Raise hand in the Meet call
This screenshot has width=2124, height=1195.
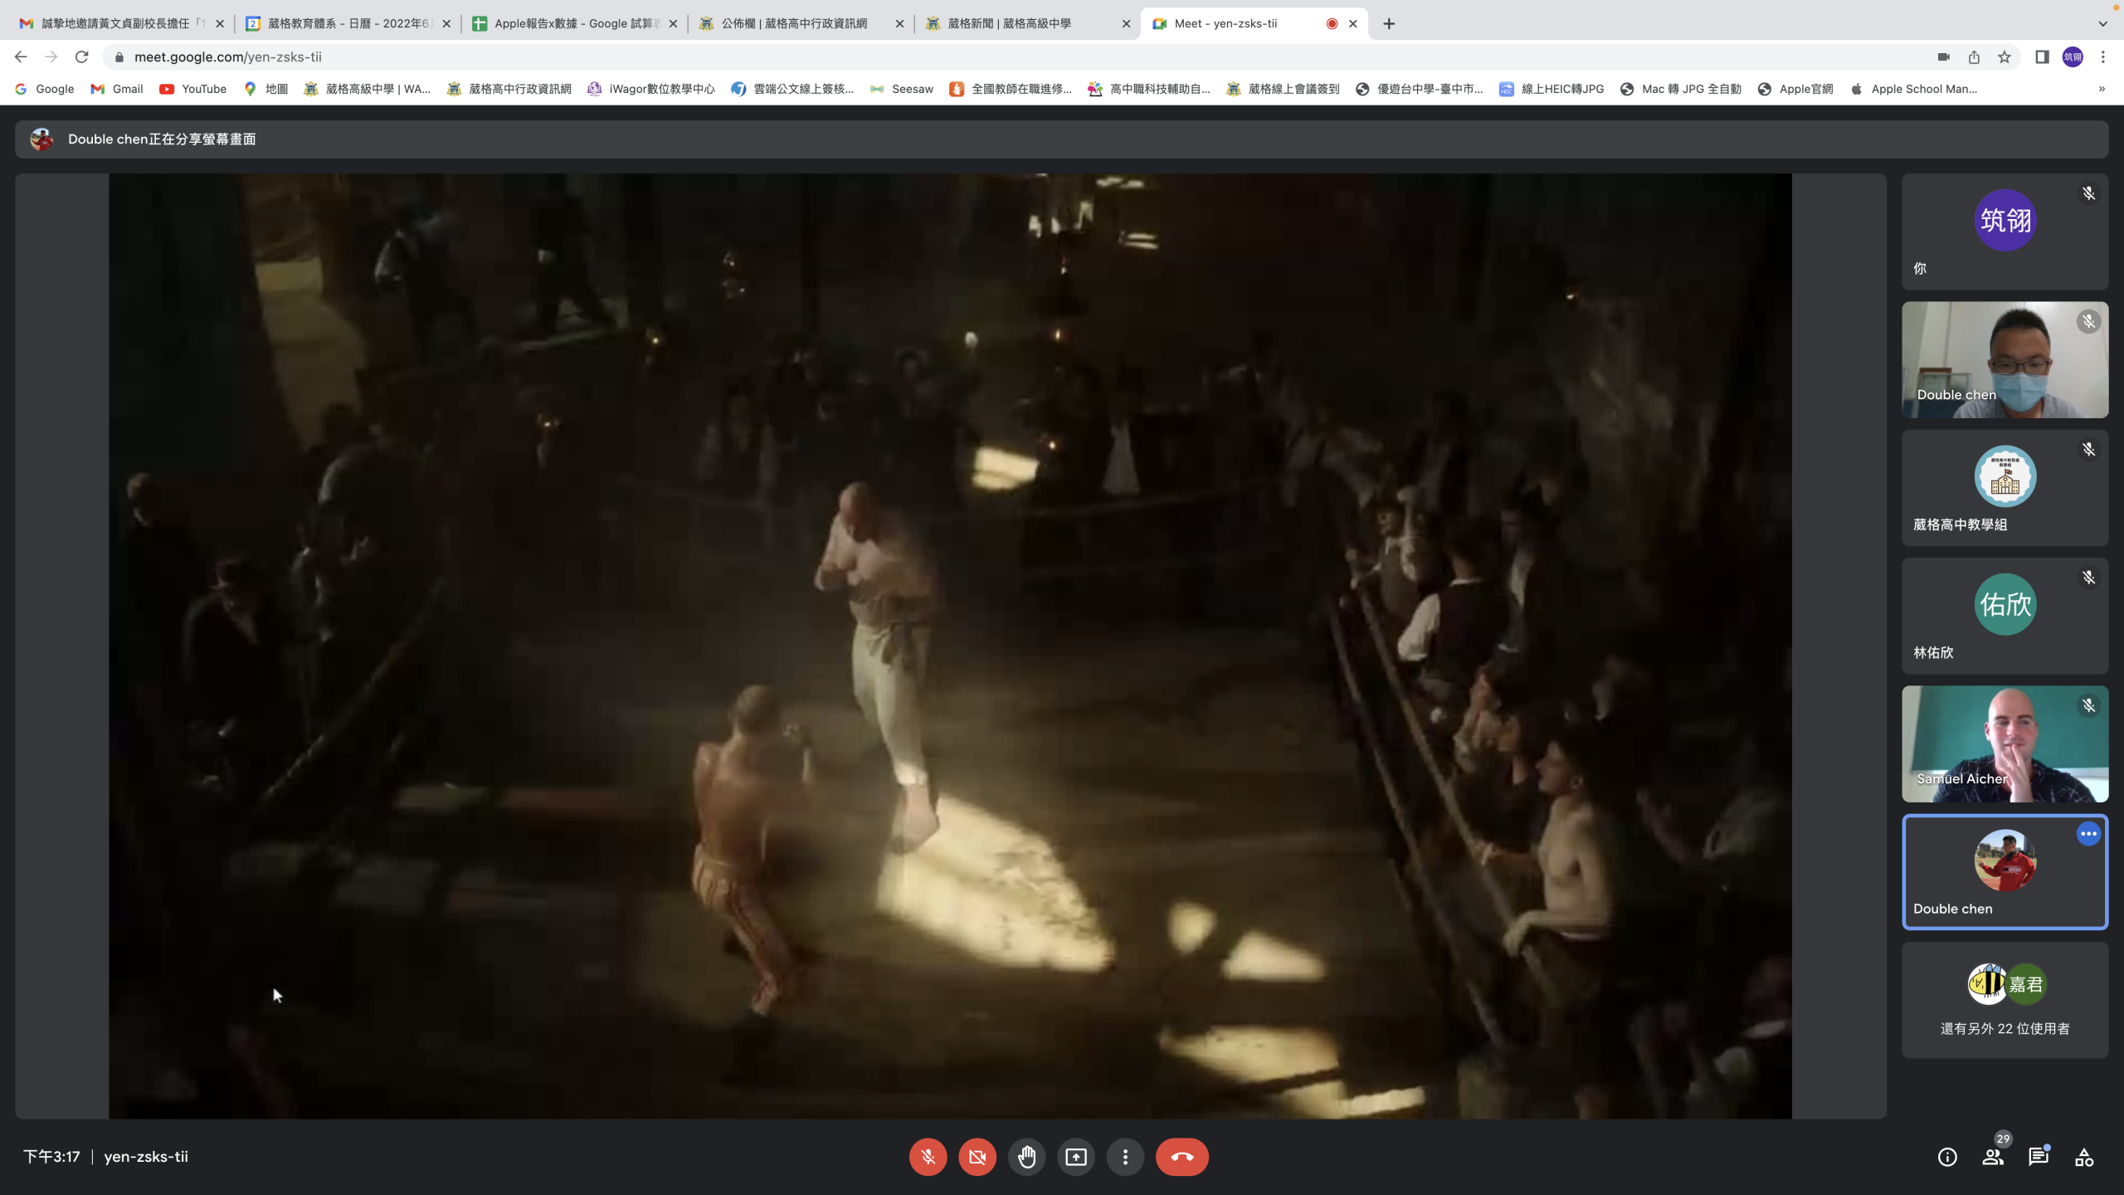[x=1026, y=1157]
